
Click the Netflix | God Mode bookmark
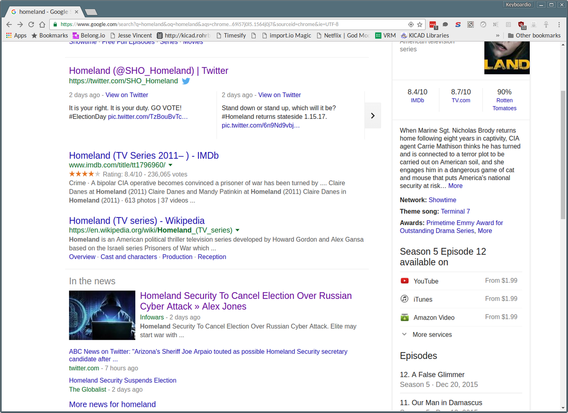point(342,36)
